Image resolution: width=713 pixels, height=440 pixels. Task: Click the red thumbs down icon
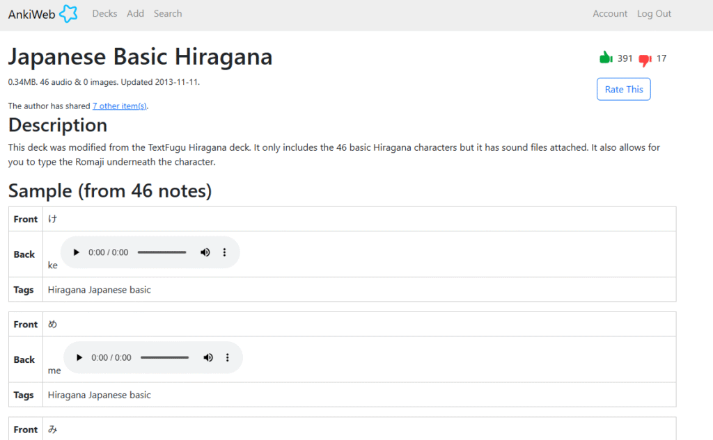(645, 60)
